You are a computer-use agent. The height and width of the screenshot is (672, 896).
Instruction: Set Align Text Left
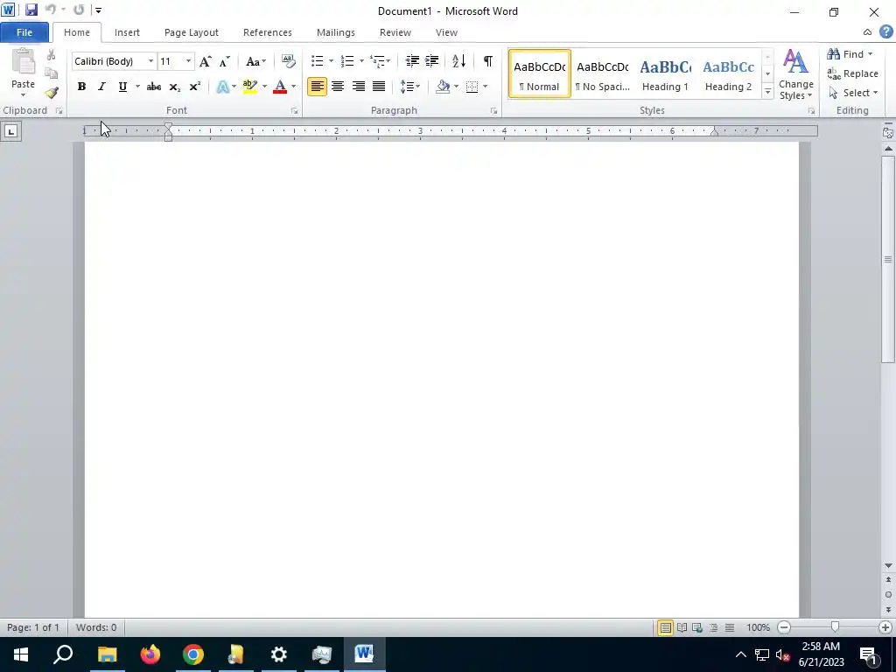(317, 87)
